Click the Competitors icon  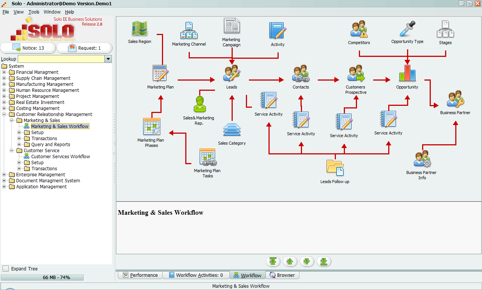point(358,29)
